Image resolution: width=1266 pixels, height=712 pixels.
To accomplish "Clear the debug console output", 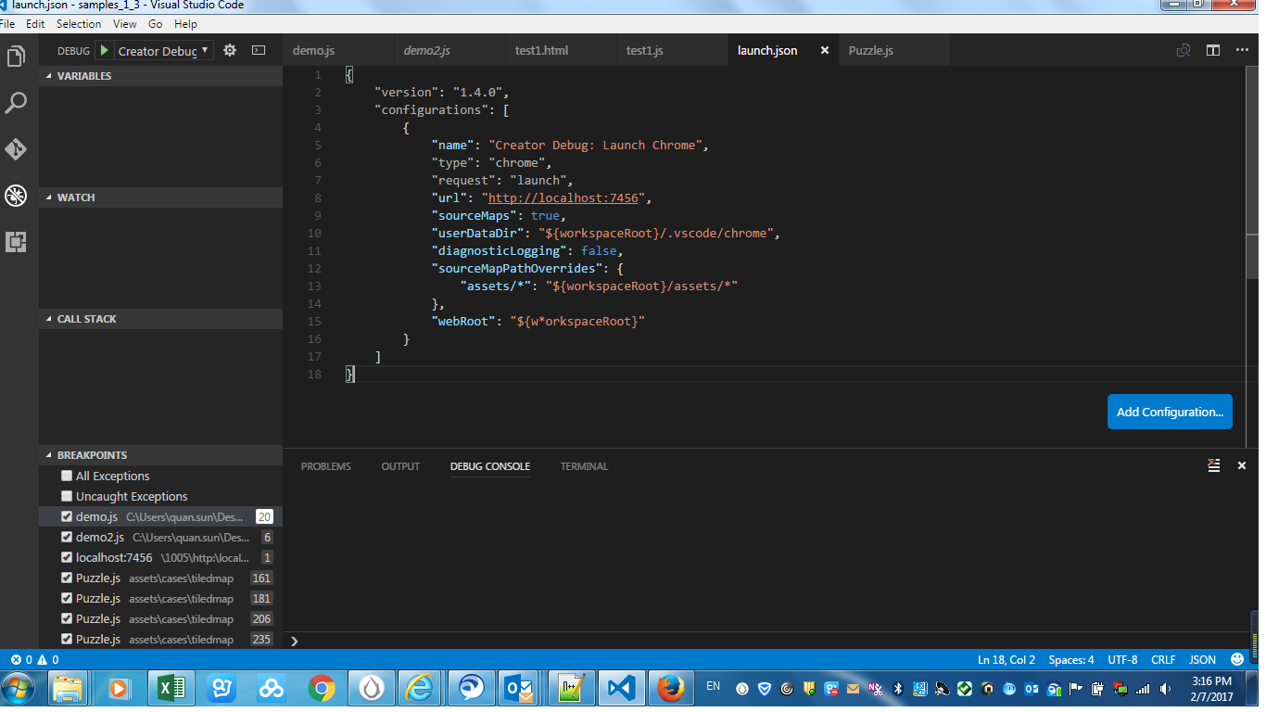I will click(x=1213, y=465).
